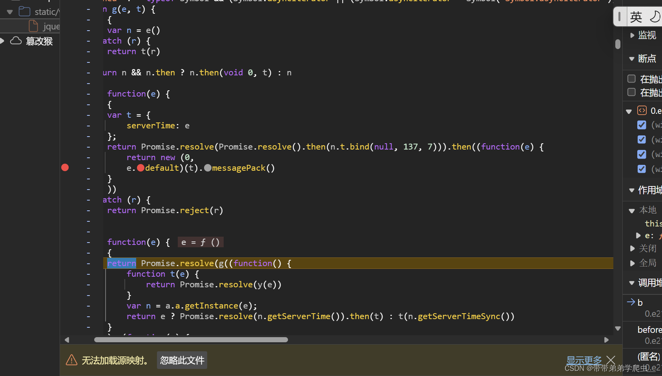Uncheck the first breakpoint under 0.e
This screenshot has height=376, width=662.
(642, 125)
